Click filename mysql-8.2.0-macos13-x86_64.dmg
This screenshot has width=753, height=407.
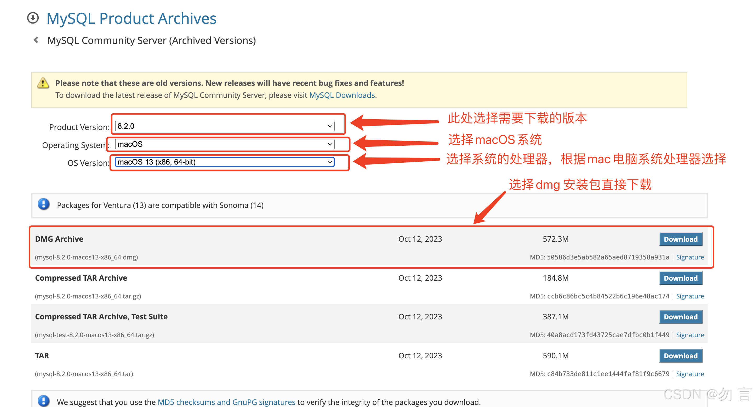(x=86, y=257)
